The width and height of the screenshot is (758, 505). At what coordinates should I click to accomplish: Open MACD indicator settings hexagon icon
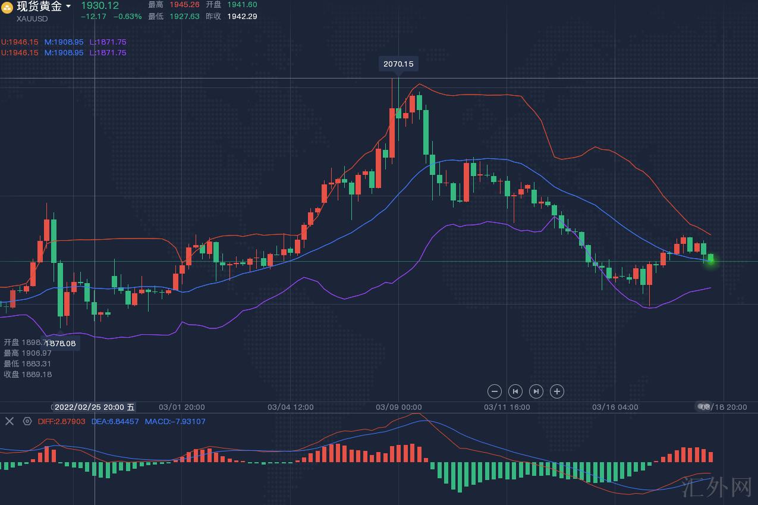tap(27, 421)
